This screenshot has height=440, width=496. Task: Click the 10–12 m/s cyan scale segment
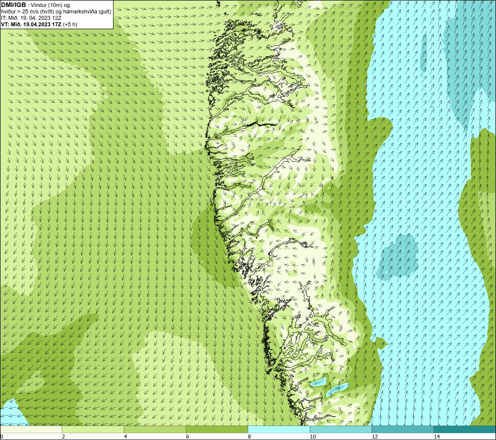(x=341, y=430)
